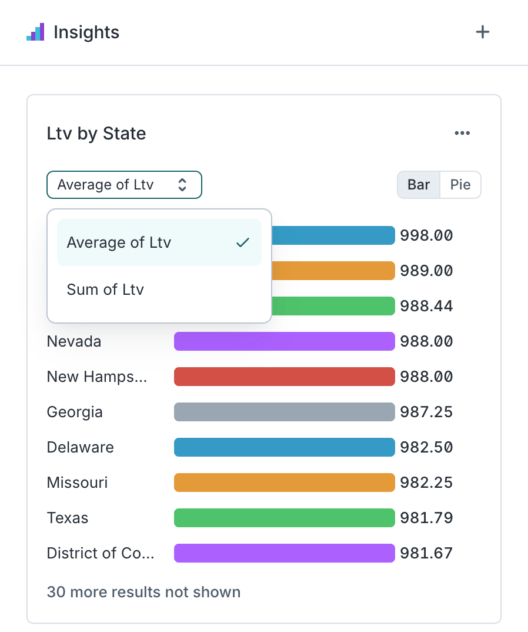This screenshot has width=528, height=632.
Task: Open the Average of Ltv dropdown selector
Action: point(124,185)
